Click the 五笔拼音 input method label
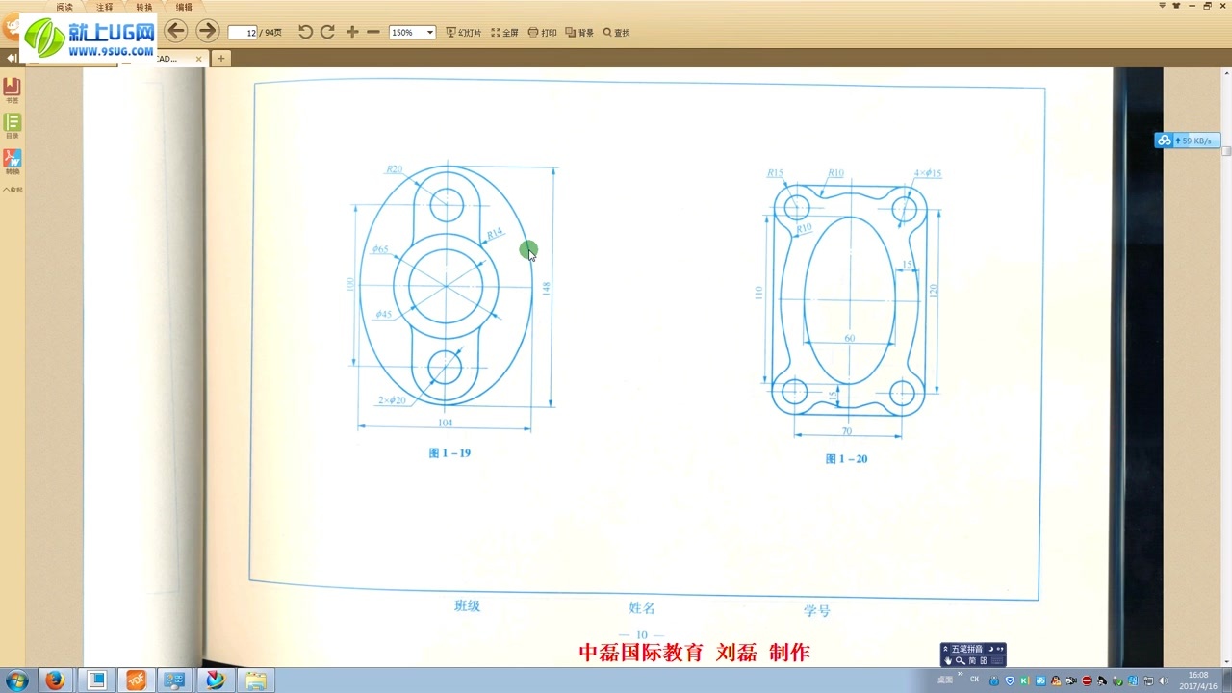 tap(967, 650)
